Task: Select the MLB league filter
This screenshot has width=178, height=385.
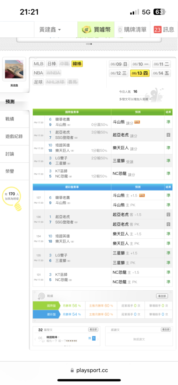Action: coord(39,64)
